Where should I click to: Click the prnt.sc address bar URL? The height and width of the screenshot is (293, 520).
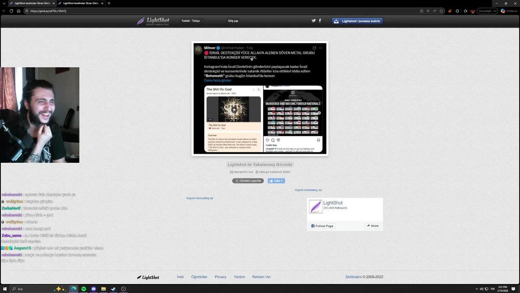click(48, 11)
